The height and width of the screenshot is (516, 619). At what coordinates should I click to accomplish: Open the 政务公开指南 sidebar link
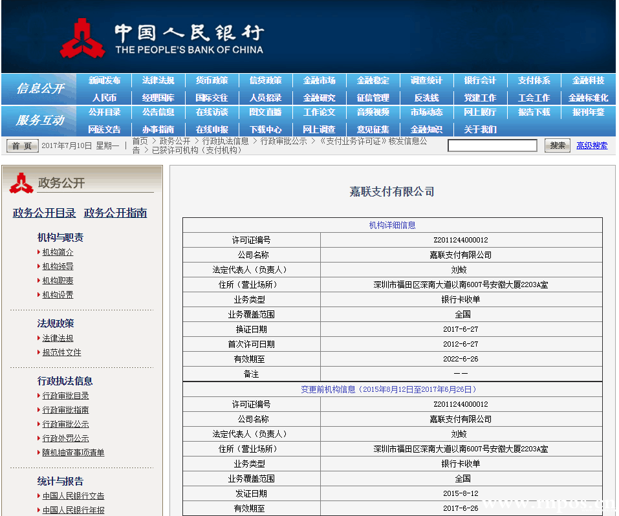(115, 213)
